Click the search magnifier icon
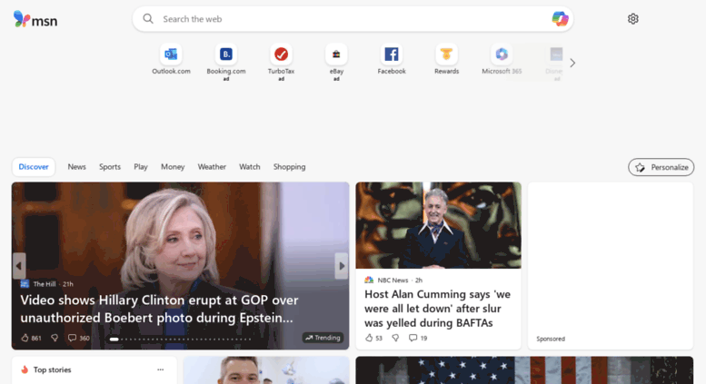The height and width of the screenshot is (384, 706). (148, 19)
